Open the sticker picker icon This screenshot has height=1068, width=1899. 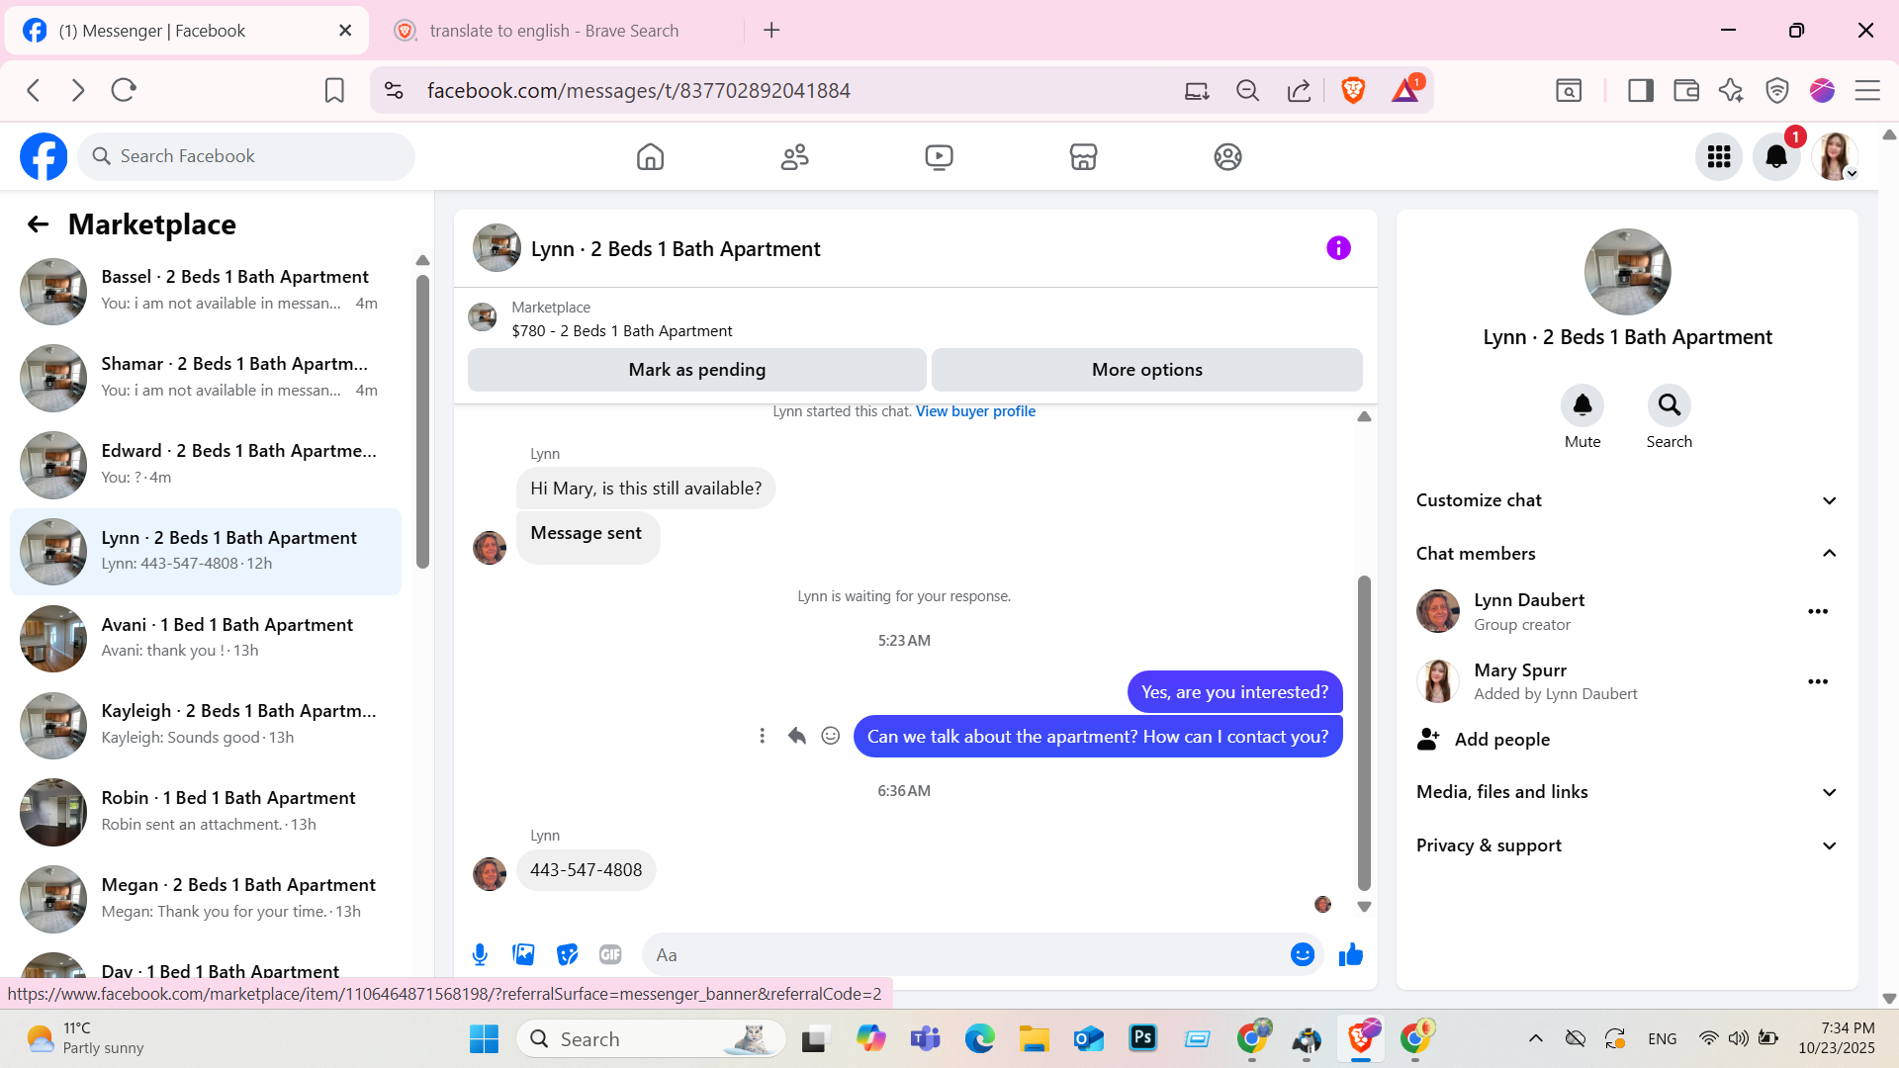click(567, 954)
